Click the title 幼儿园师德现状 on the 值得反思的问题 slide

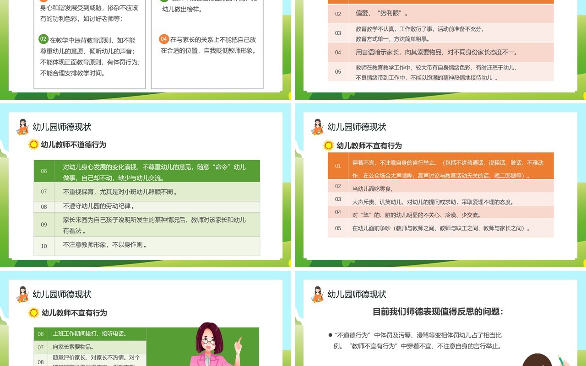pyautogui.click(x=357, y=294)
